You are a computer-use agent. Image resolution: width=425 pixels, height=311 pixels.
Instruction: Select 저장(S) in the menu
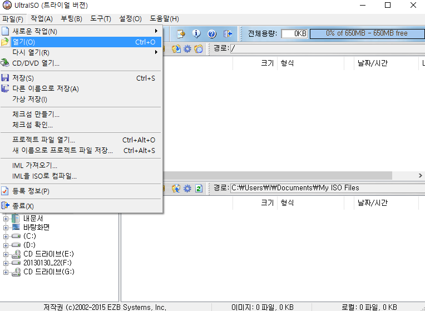[x=81, y=78]
